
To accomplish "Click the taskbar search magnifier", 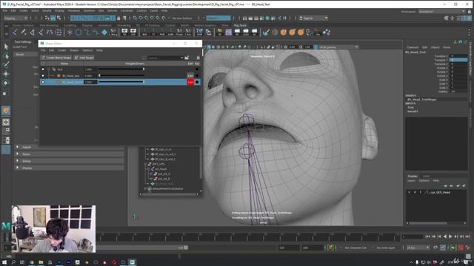I will click(13, 262).
